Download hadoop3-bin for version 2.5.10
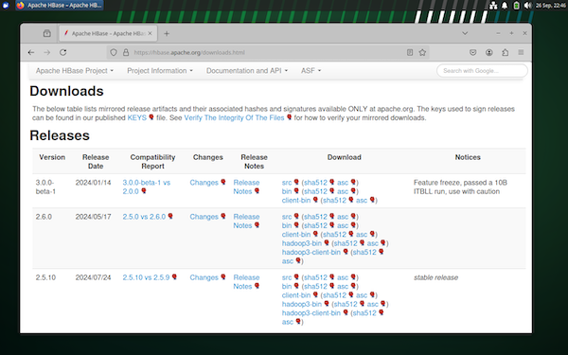 [302, 304]
